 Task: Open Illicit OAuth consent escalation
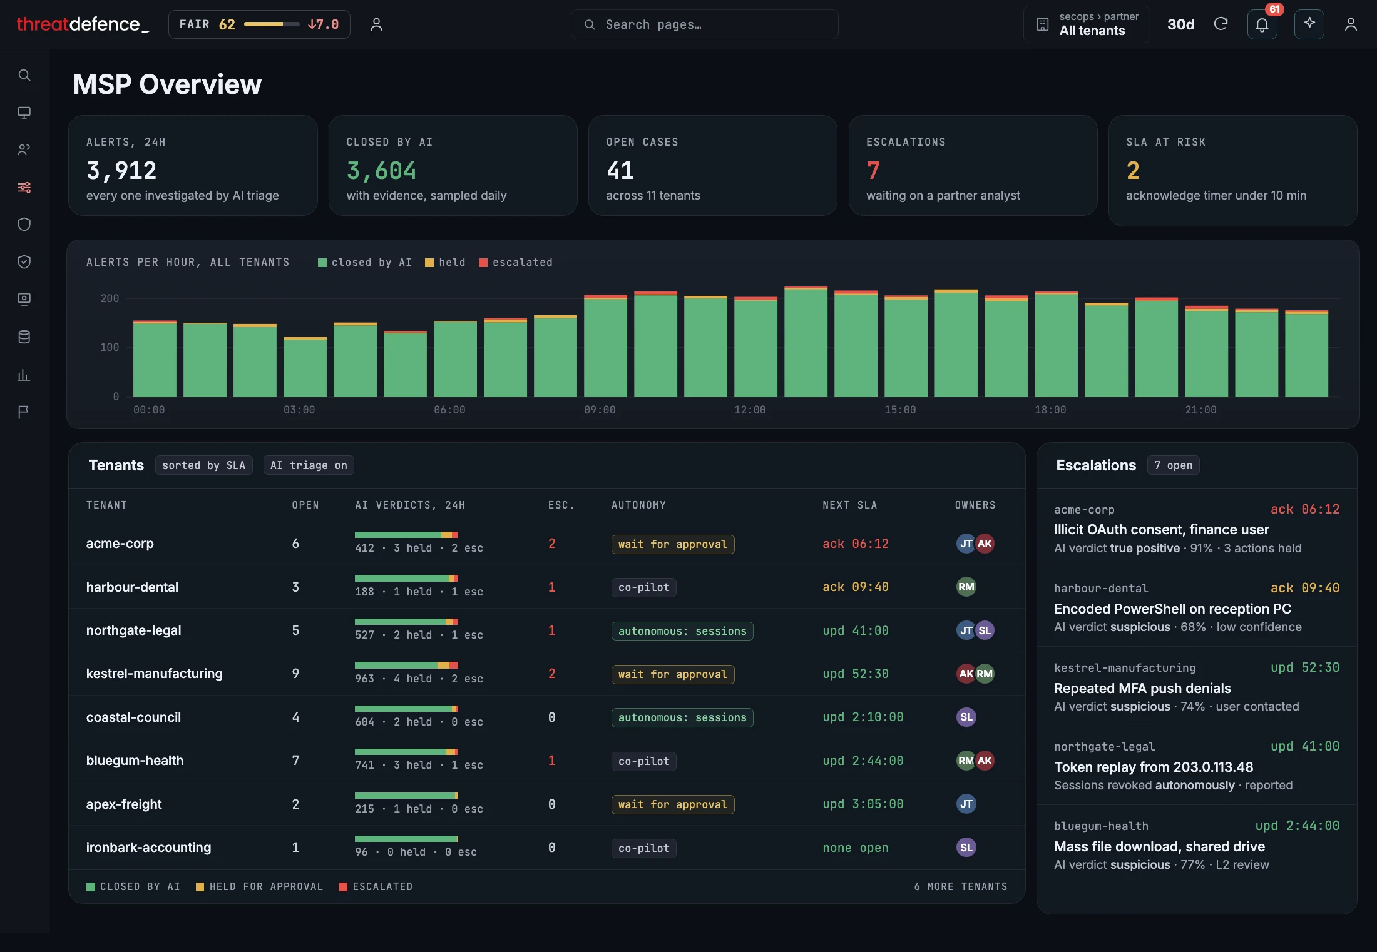point(1197,529)
